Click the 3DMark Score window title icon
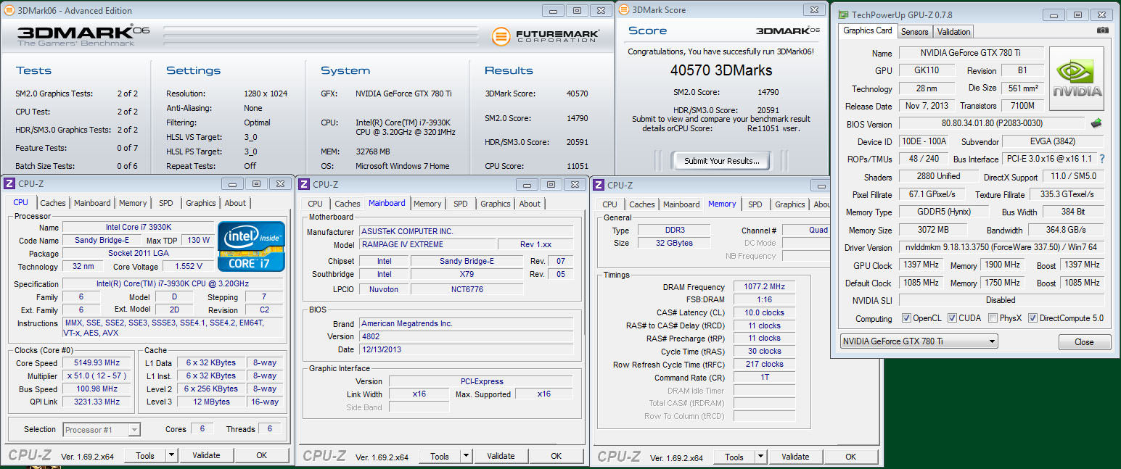Image resolution: width=1121 pixels, height=469 pixels. tap(624, 10)
